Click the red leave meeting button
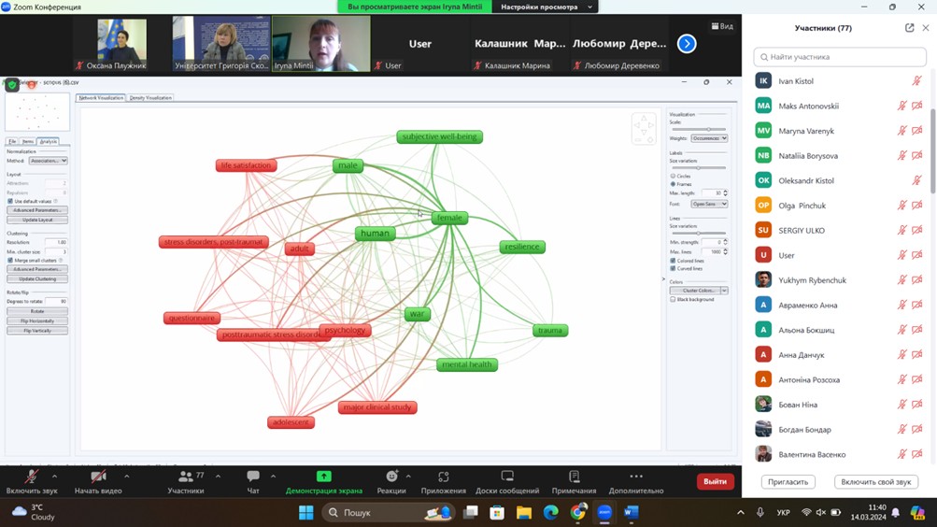The width and height of the screenshot is (937, 527). pyautogui.click(x=715, y=481)
